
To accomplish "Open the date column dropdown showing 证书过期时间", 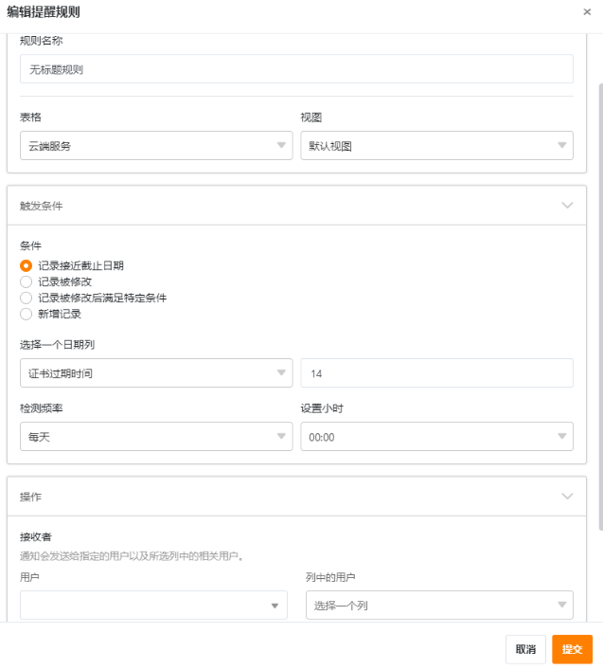I will tap(156, 373).
